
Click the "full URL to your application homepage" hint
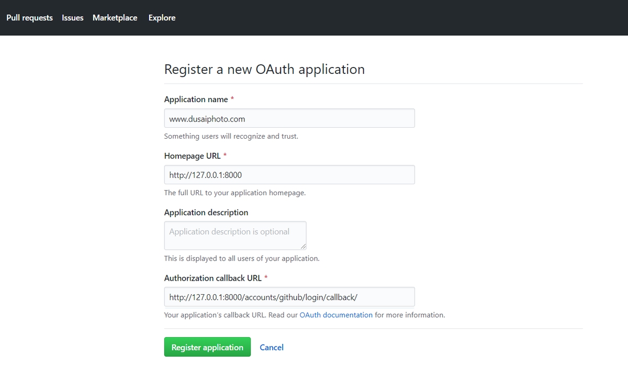[x=234, y=193]
